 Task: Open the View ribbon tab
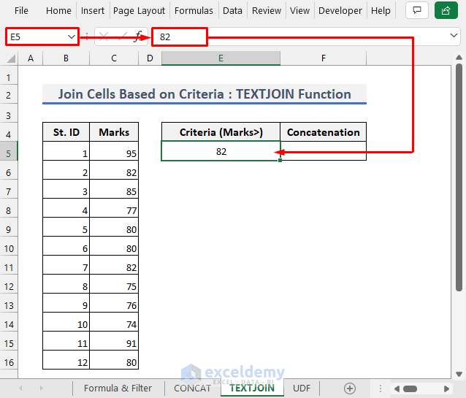[x=299, y=11]
